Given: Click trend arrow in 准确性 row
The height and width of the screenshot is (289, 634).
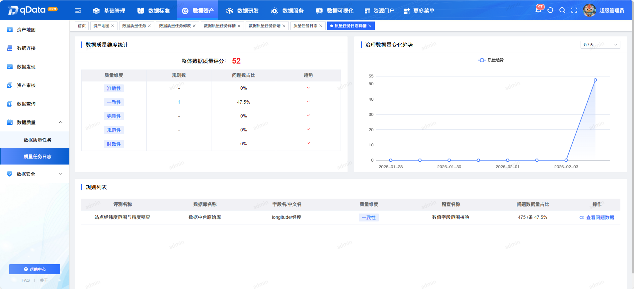Looking at the screenshot, I should 308,88.
